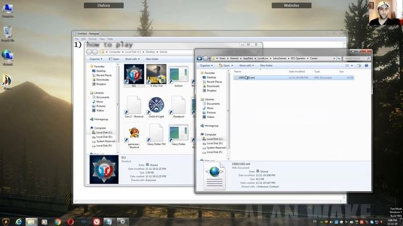The height and width of the screenshot is (226, 403).
Task: Sort by Type column in the Career window
Action: coord(317,72)
